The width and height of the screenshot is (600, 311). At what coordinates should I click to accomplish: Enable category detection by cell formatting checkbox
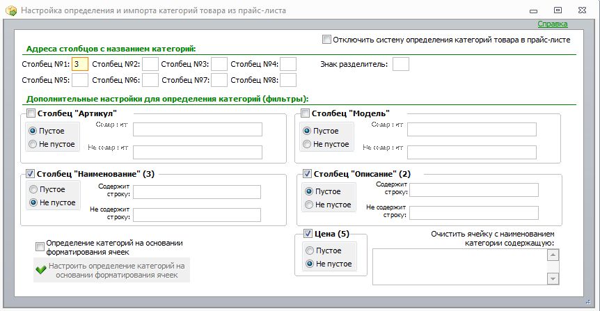pos(40,247)
